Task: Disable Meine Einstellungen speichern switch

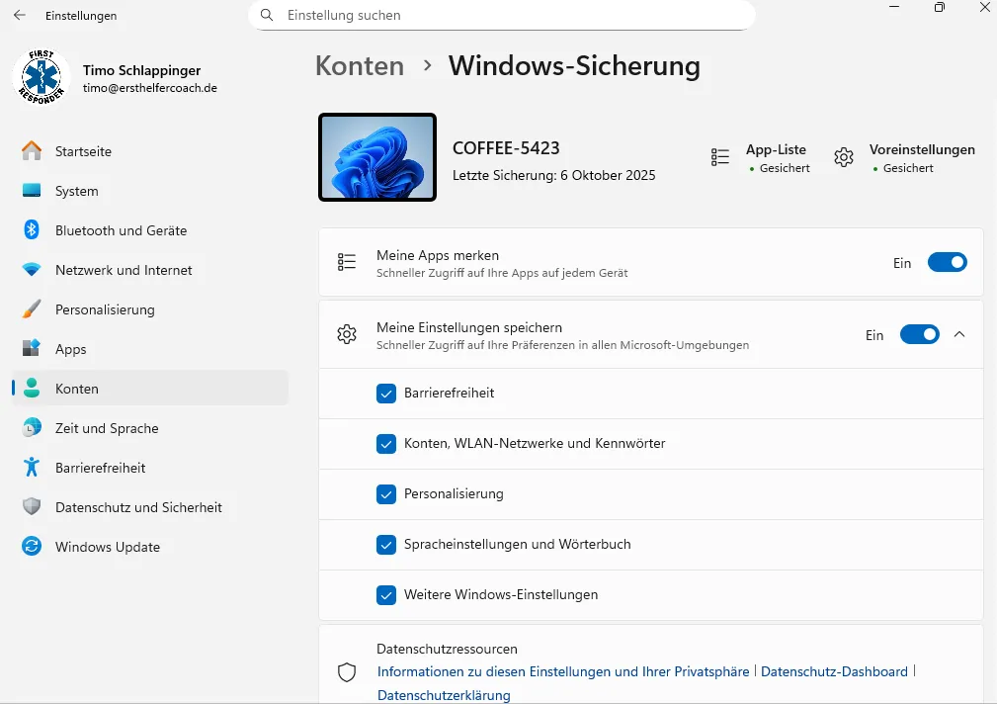Action: tap(919, 335)
